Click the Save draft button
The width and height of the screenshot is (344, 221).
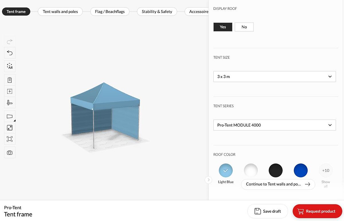point(267,211)
